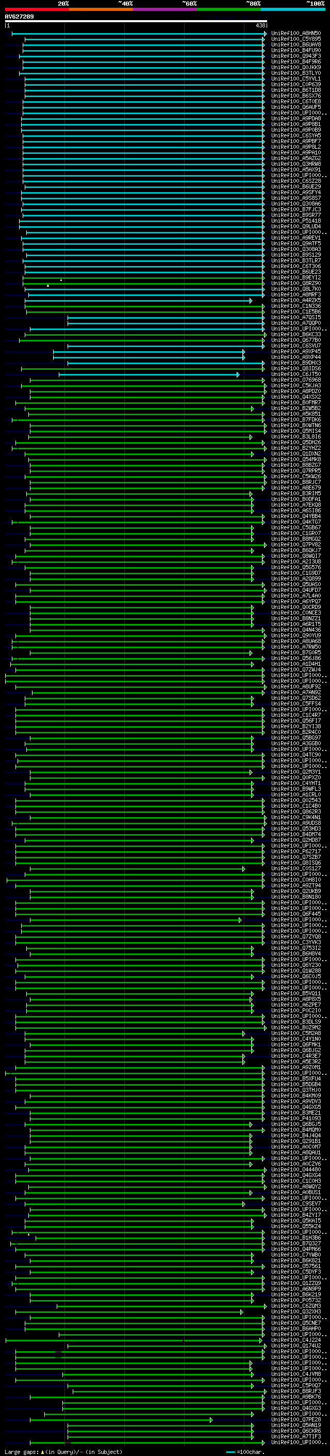Open hit UniRef100_A8HN50
The image size is (330, 1456).
pos(296,34)
